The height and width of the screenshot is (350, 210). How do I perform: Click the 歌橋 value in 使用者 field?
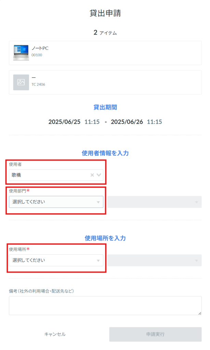tap(16, 175)
